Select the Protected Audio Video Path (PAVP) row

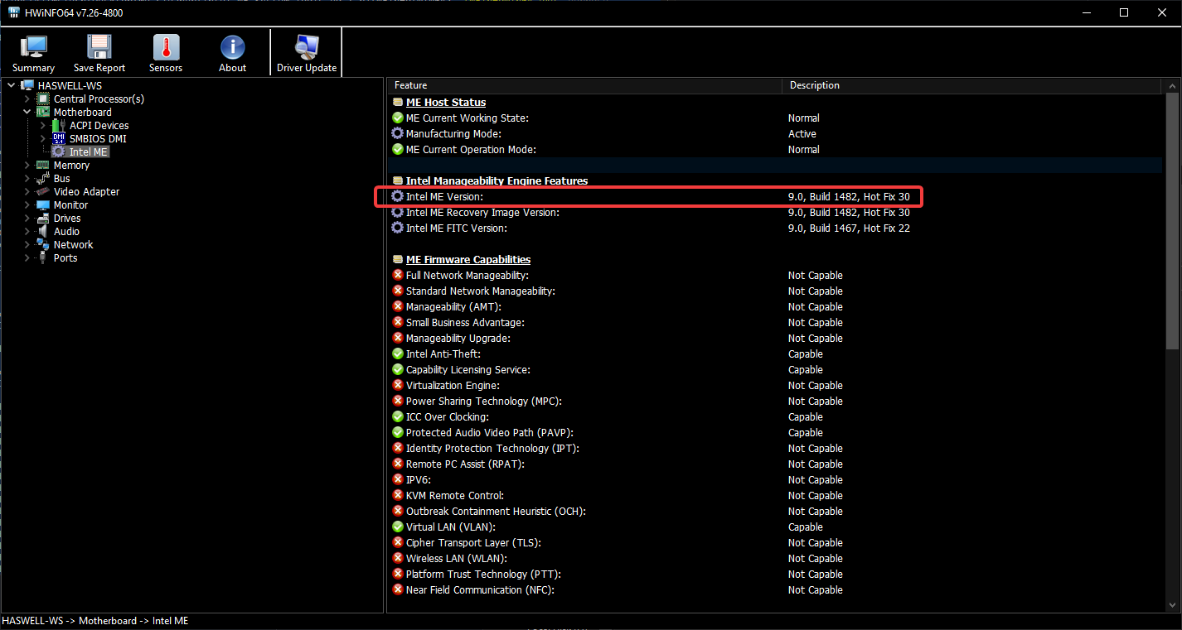pos(775,432)
